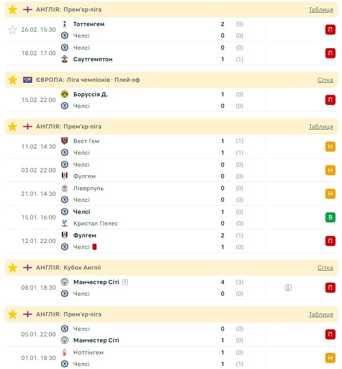Screen dimensions: 342x369
Task: Click the match info icon for 08.01 game
Action: pyautogui.click(x=288, y=288)
